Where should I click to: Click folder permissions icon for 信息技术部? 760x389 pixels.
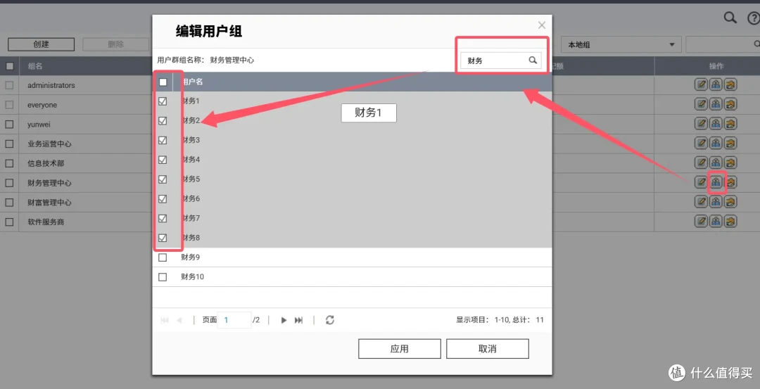[730, 162]
